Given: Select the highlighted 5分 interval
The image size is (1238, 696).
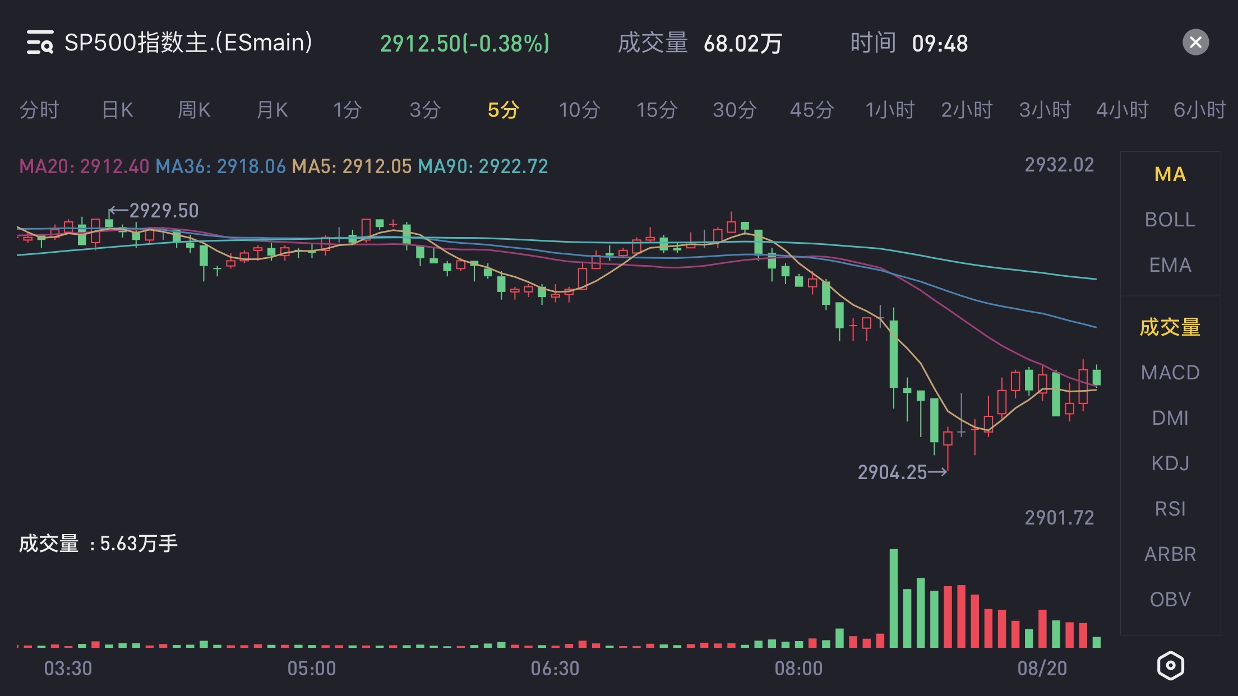Looking at the screenshot, I should pyautogui.click(x=503, y=110).
